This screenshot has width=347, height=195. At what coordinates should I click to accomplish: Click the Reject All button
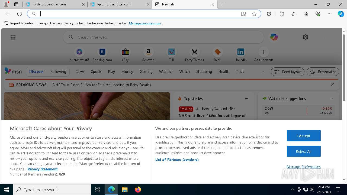click(304, 151)
